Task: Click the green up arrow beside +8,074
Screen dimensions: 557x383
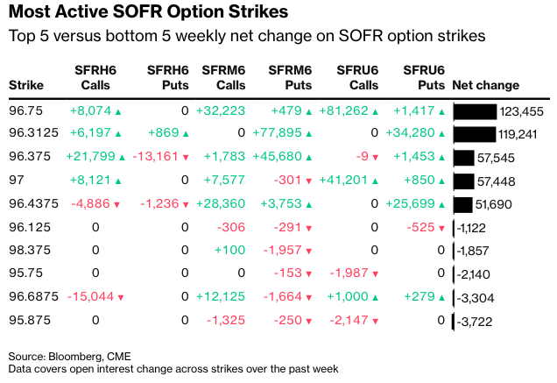Action: pos(118,111)
